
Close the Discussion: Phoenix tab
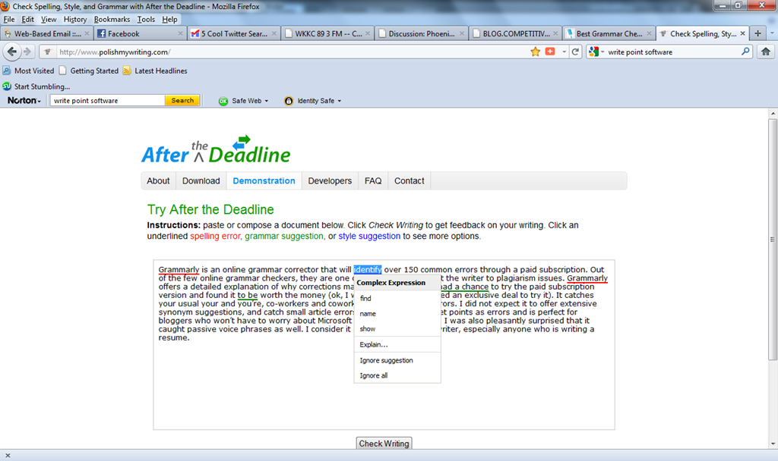coord(461,33)
